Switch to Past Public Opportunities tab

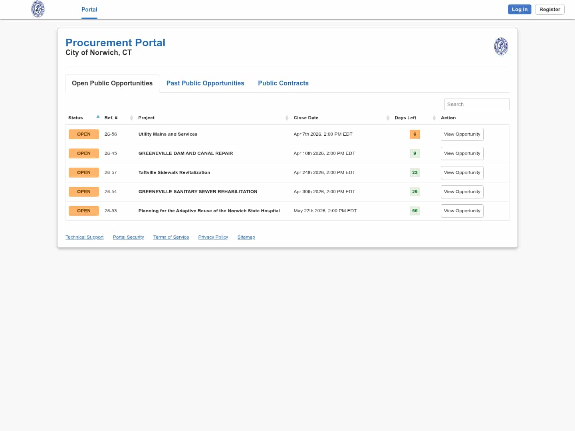click(205, 83)
